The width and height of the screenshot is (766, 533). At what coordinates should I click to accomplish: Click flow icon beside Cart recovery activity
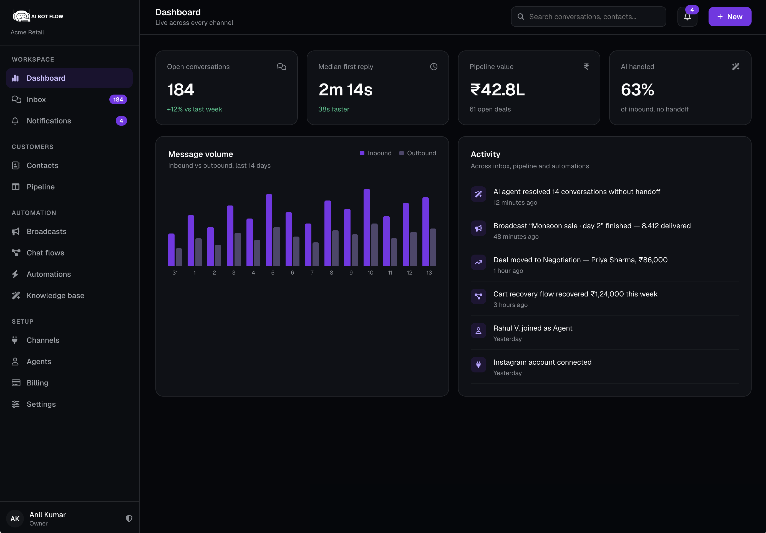pyautogui.click(x=478, y=296)
